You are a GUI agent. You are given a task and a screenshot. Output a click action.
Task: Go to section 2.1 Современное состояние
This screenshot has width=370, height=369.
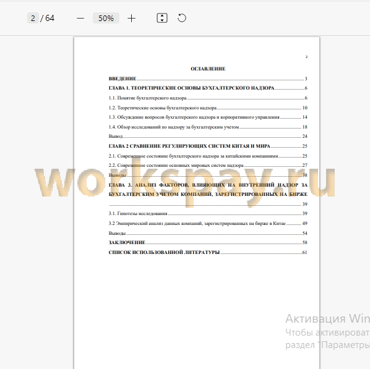coord(208,156)
